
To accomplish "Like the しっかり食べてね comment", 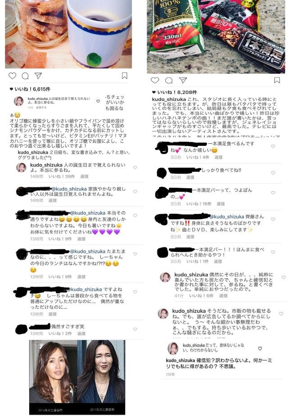I will 273,173.
